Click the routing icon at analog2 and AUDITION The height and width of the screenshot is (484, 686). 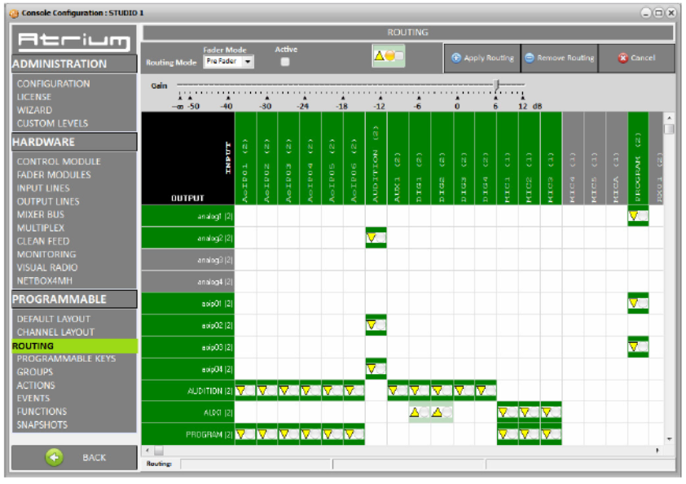(376, 238)
